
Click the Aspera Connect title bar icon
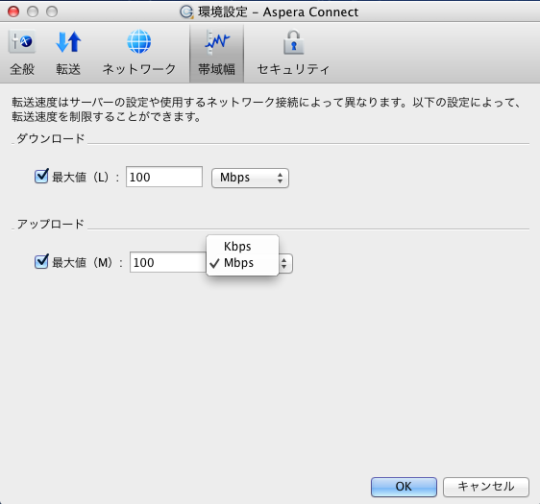click(x=186, y=12)
